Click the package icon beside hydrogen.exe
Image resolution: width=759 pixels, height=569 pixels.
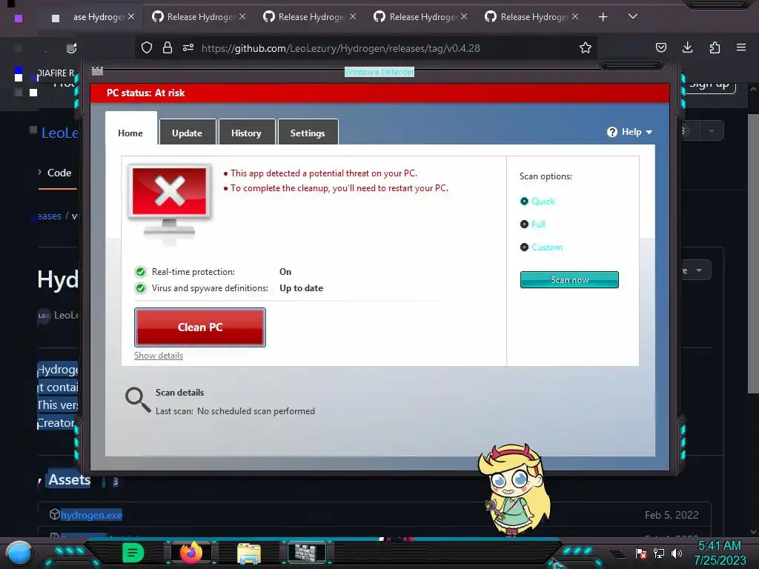55,514
